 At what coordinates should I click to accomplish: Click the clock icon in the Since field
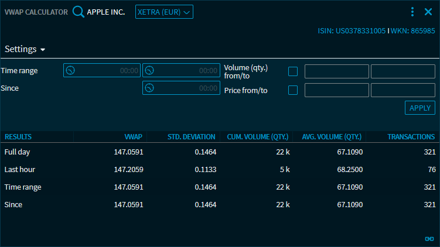(149, 88)
